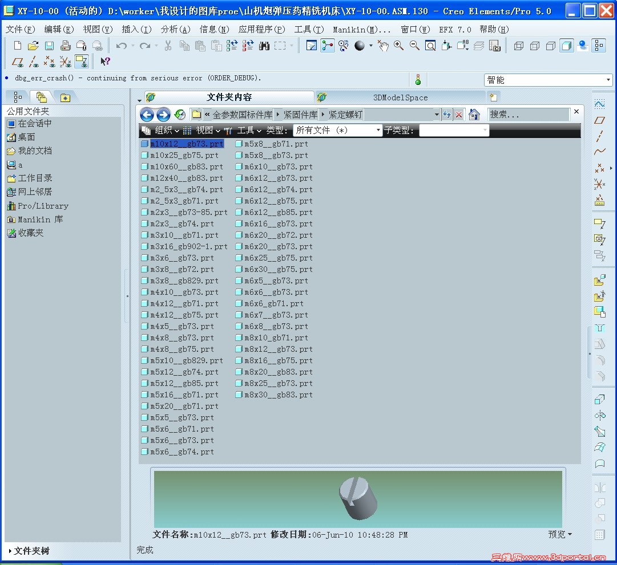Toggle datum planes display
Viewport: 617px width, 565px height.
click(17, 62)
